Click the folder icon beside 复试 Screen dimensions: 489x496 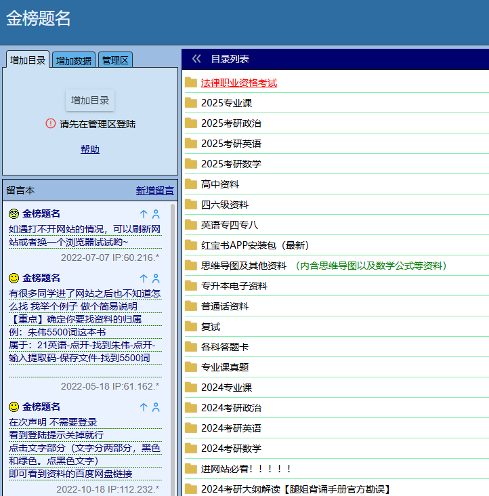(191, 327)
